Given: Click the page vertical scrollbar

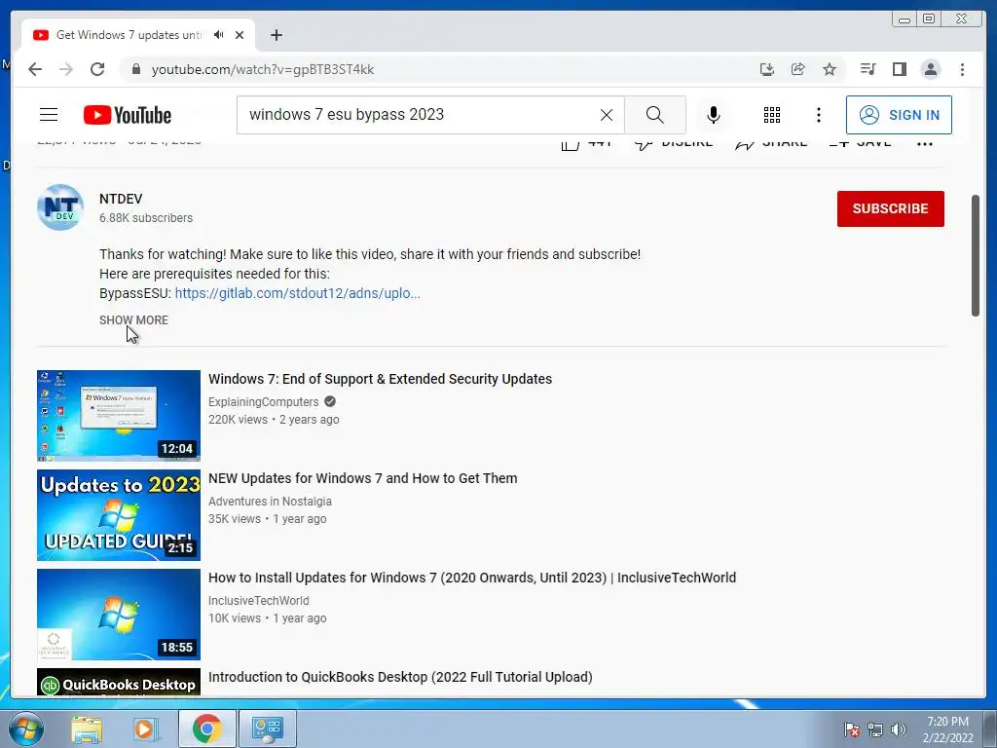Looking at the screenshot, I should [x=976, y=256].
